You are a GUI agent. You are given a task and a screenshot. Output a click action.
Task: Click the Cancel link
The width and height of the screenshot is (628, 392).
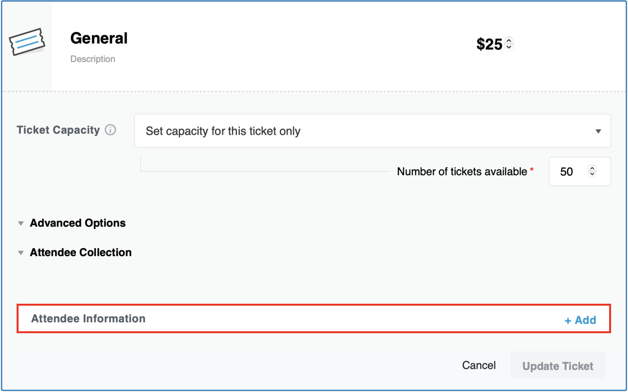click(x=479, y=365)
